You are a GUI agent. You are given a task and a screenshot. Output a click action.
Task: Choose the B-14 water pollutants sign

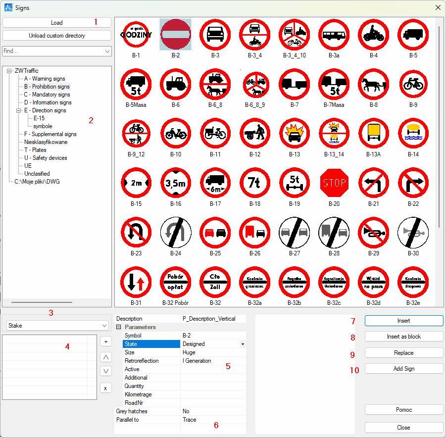413,134
